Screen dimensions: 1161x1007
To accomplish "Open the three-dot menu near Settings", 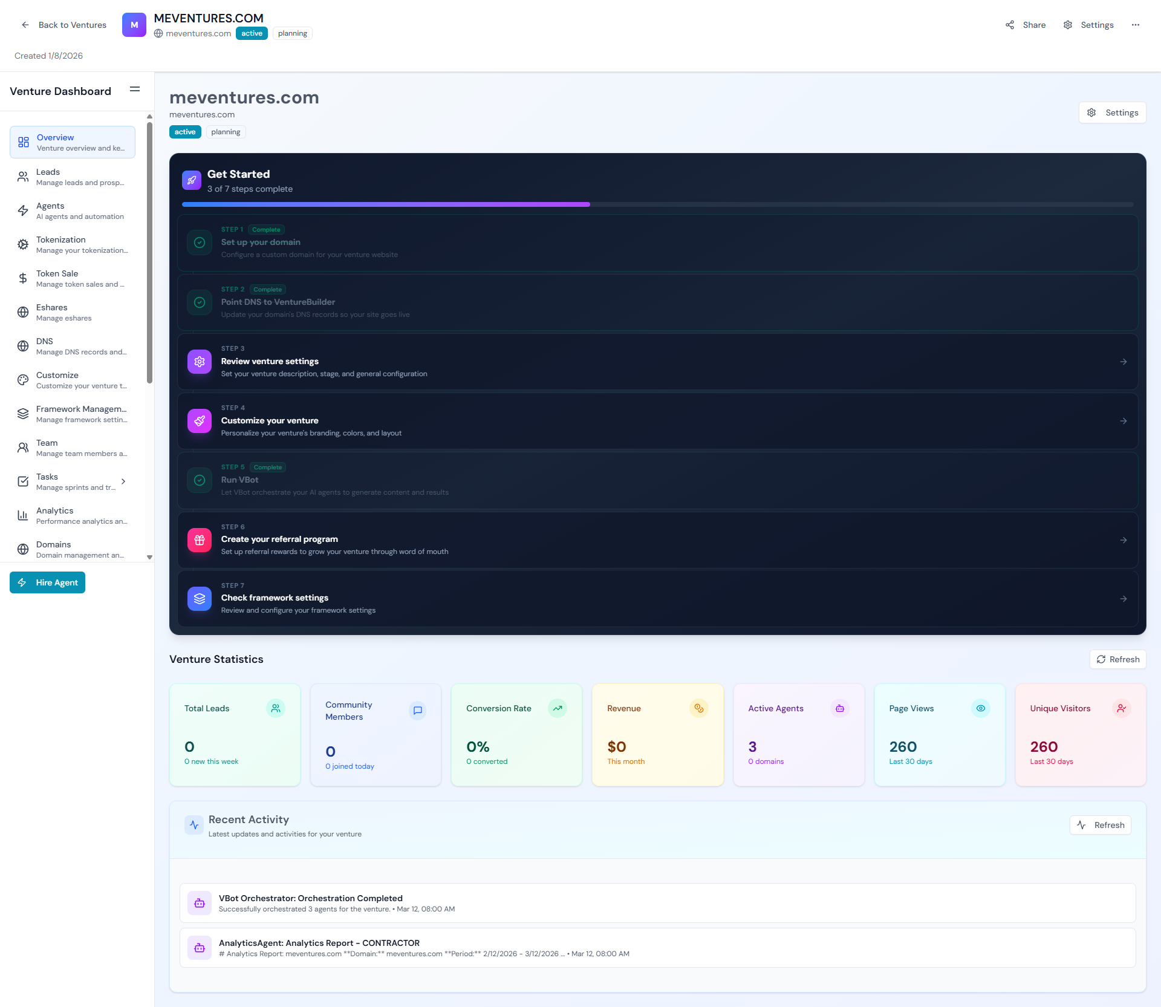I will pyautogui.click(x=1136, y=25).
